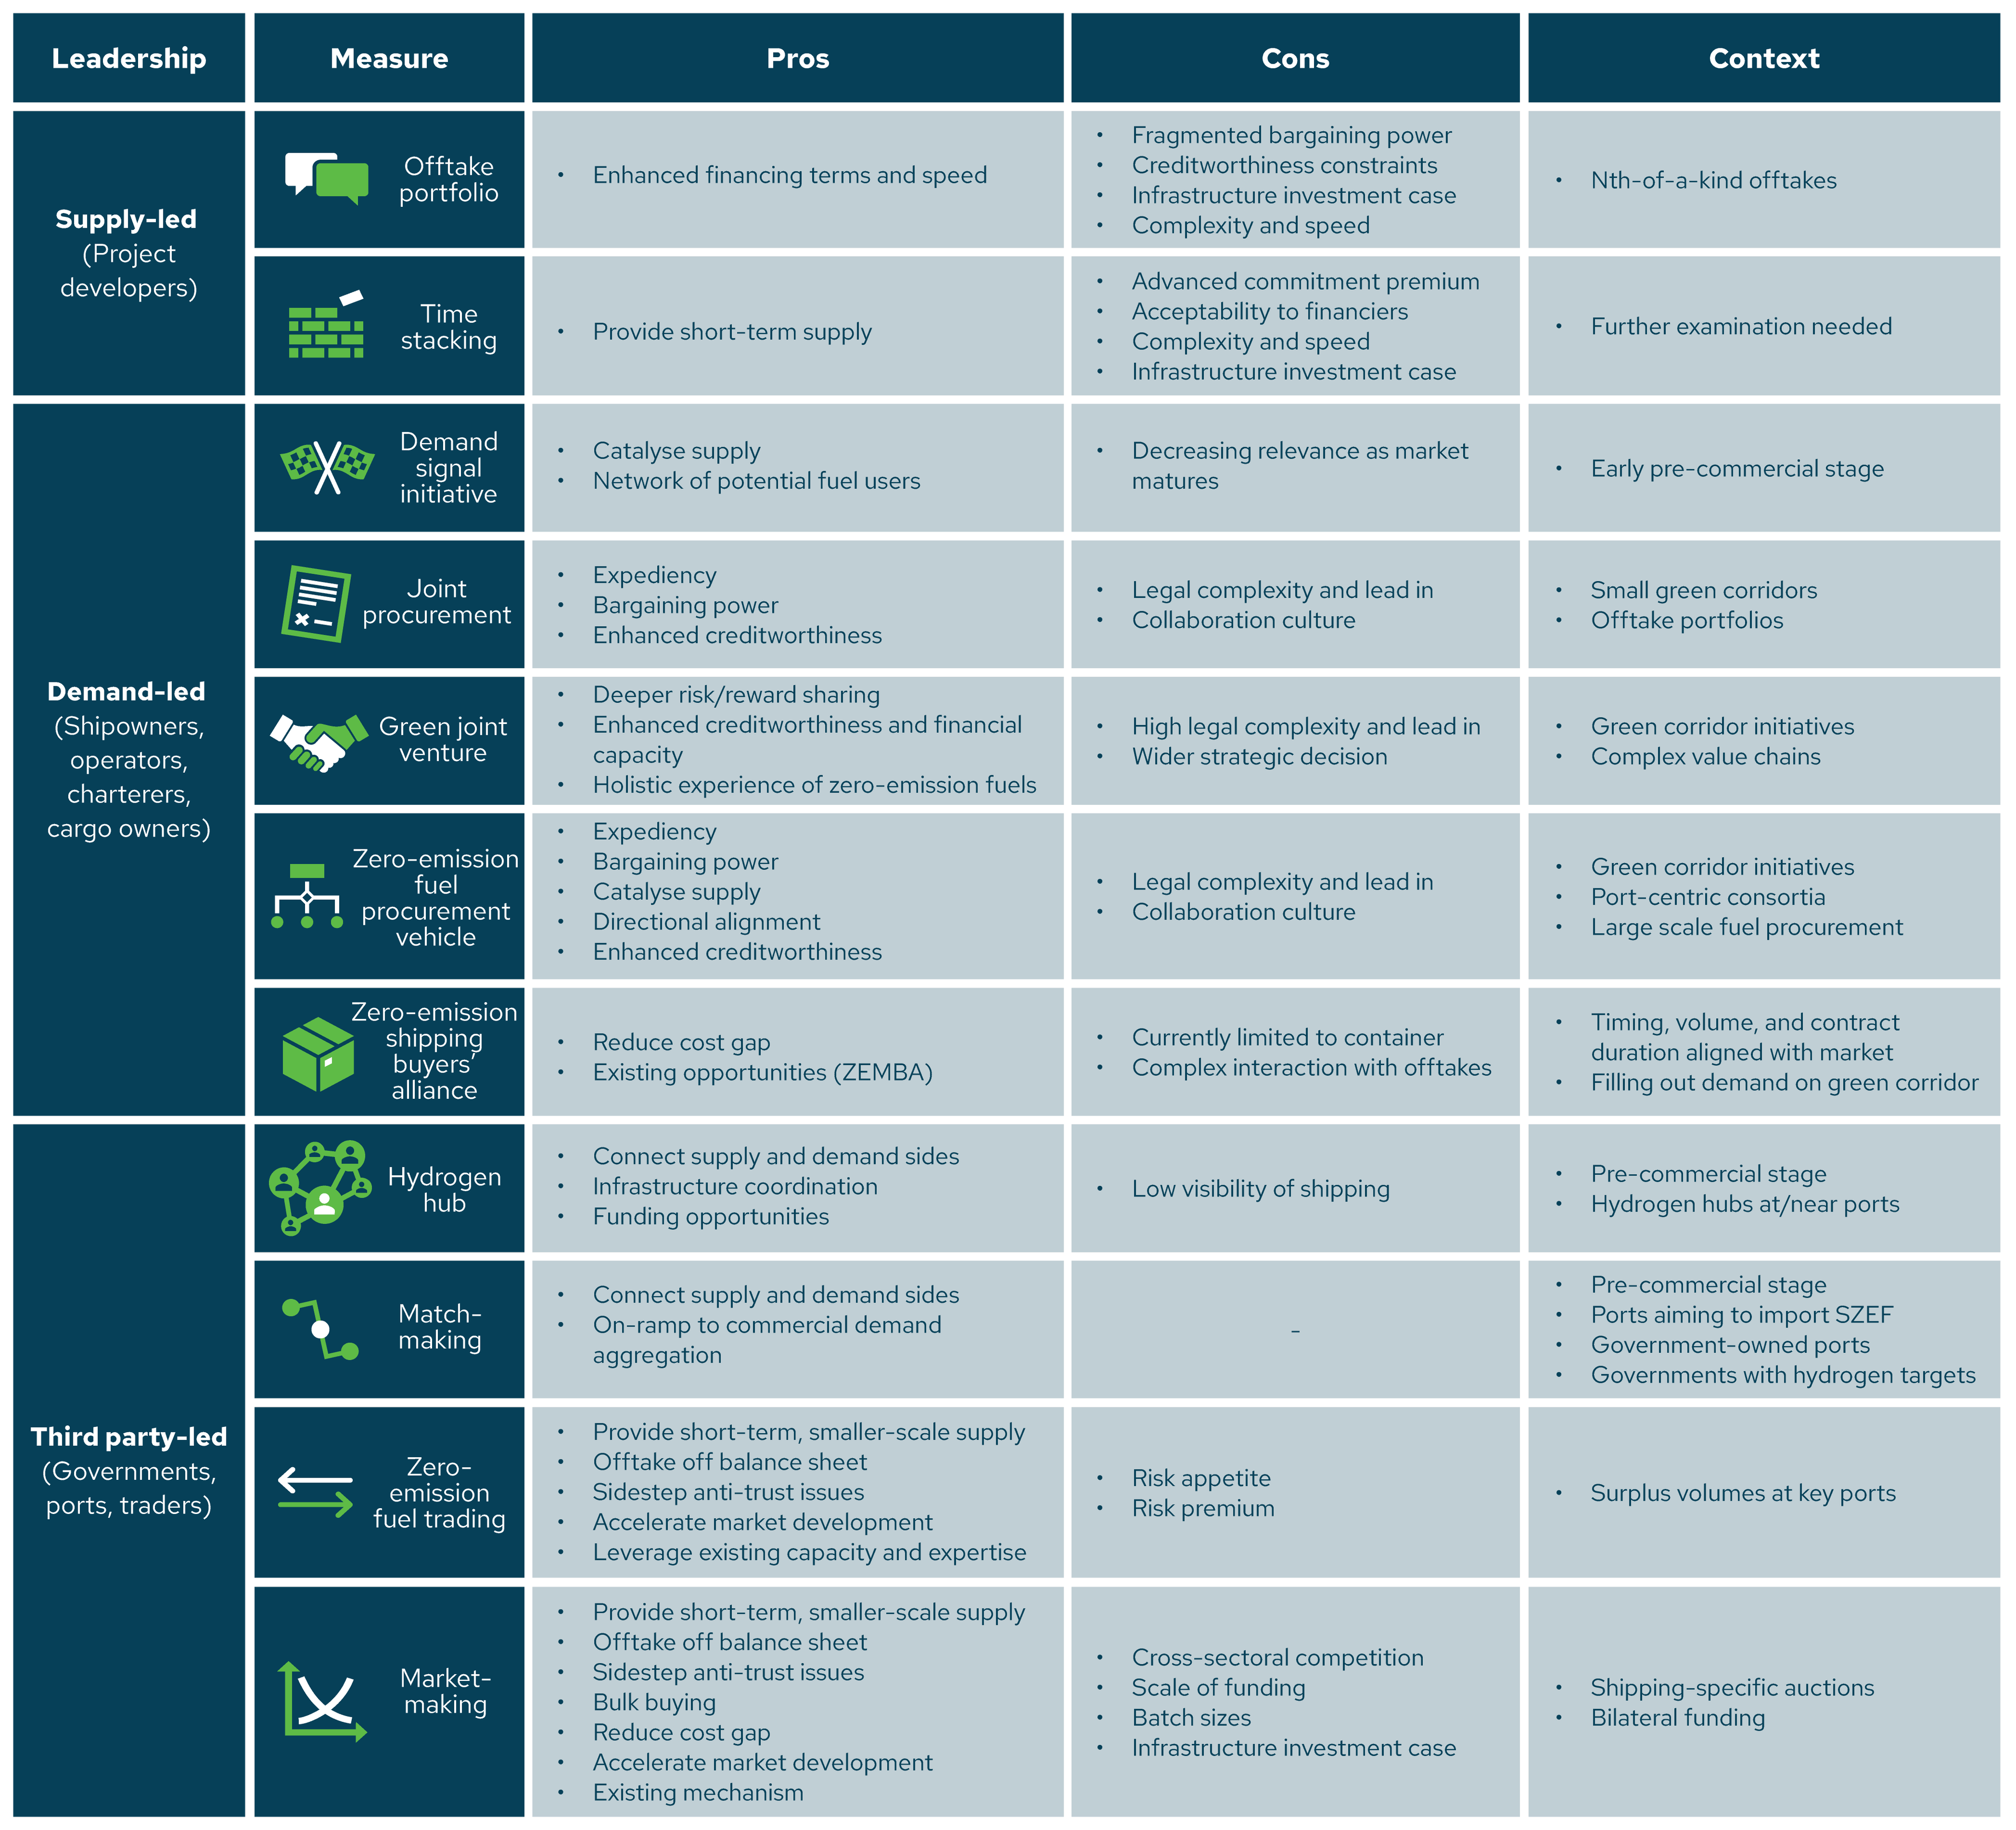Select the Pros column header
This screenshot has width=2016, height=1830.
tap(797, 58)
